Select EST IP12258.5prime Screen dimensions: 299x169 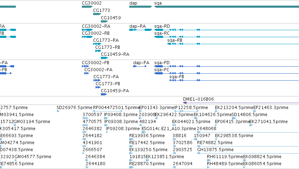186,111
